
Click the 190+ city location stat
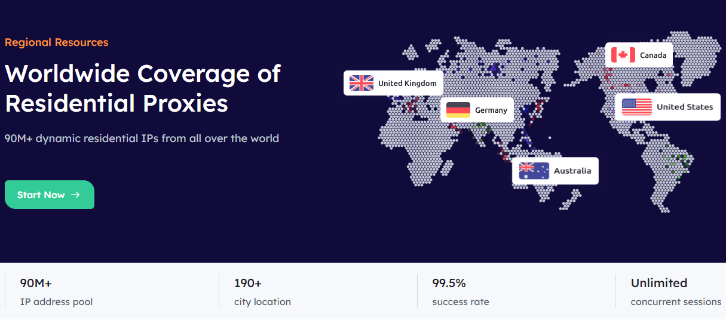262,292
